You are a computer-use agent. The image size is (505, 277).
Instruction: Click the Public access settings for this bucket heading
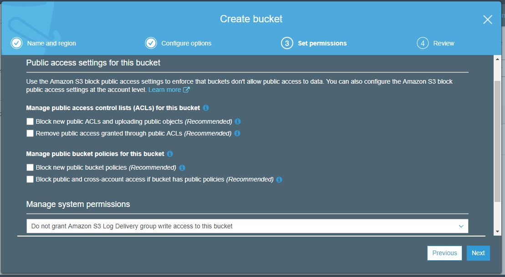click(x=93, y=63)
